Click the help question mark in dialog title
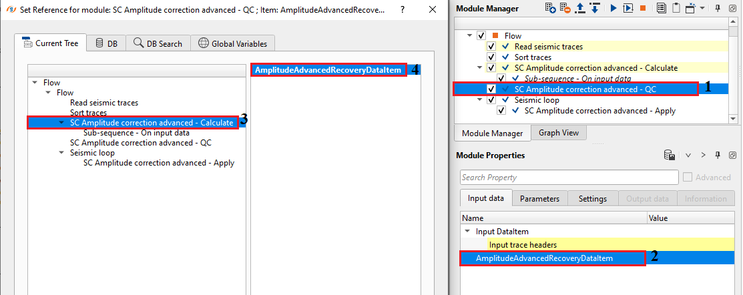743x295 pixels. pos(403,9)
